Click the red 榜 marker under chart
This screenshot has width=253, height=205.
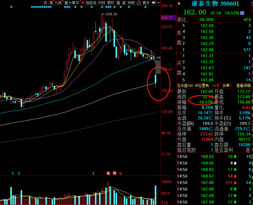point(114,173)
